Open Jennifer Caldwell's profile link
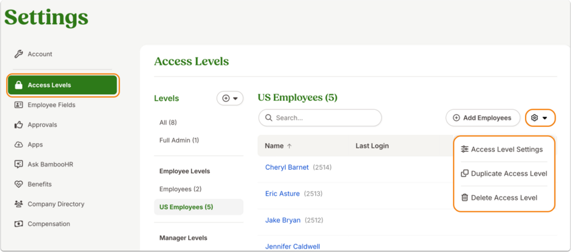571x252 pixels. click(x=293, y=247)
